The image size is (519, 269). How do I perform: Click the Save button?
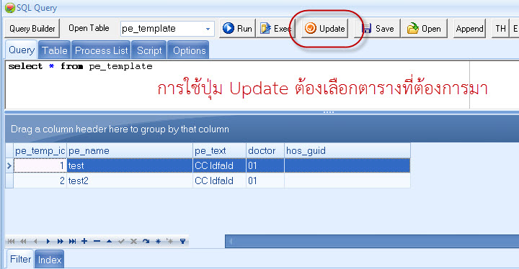[x=377, y=29]
